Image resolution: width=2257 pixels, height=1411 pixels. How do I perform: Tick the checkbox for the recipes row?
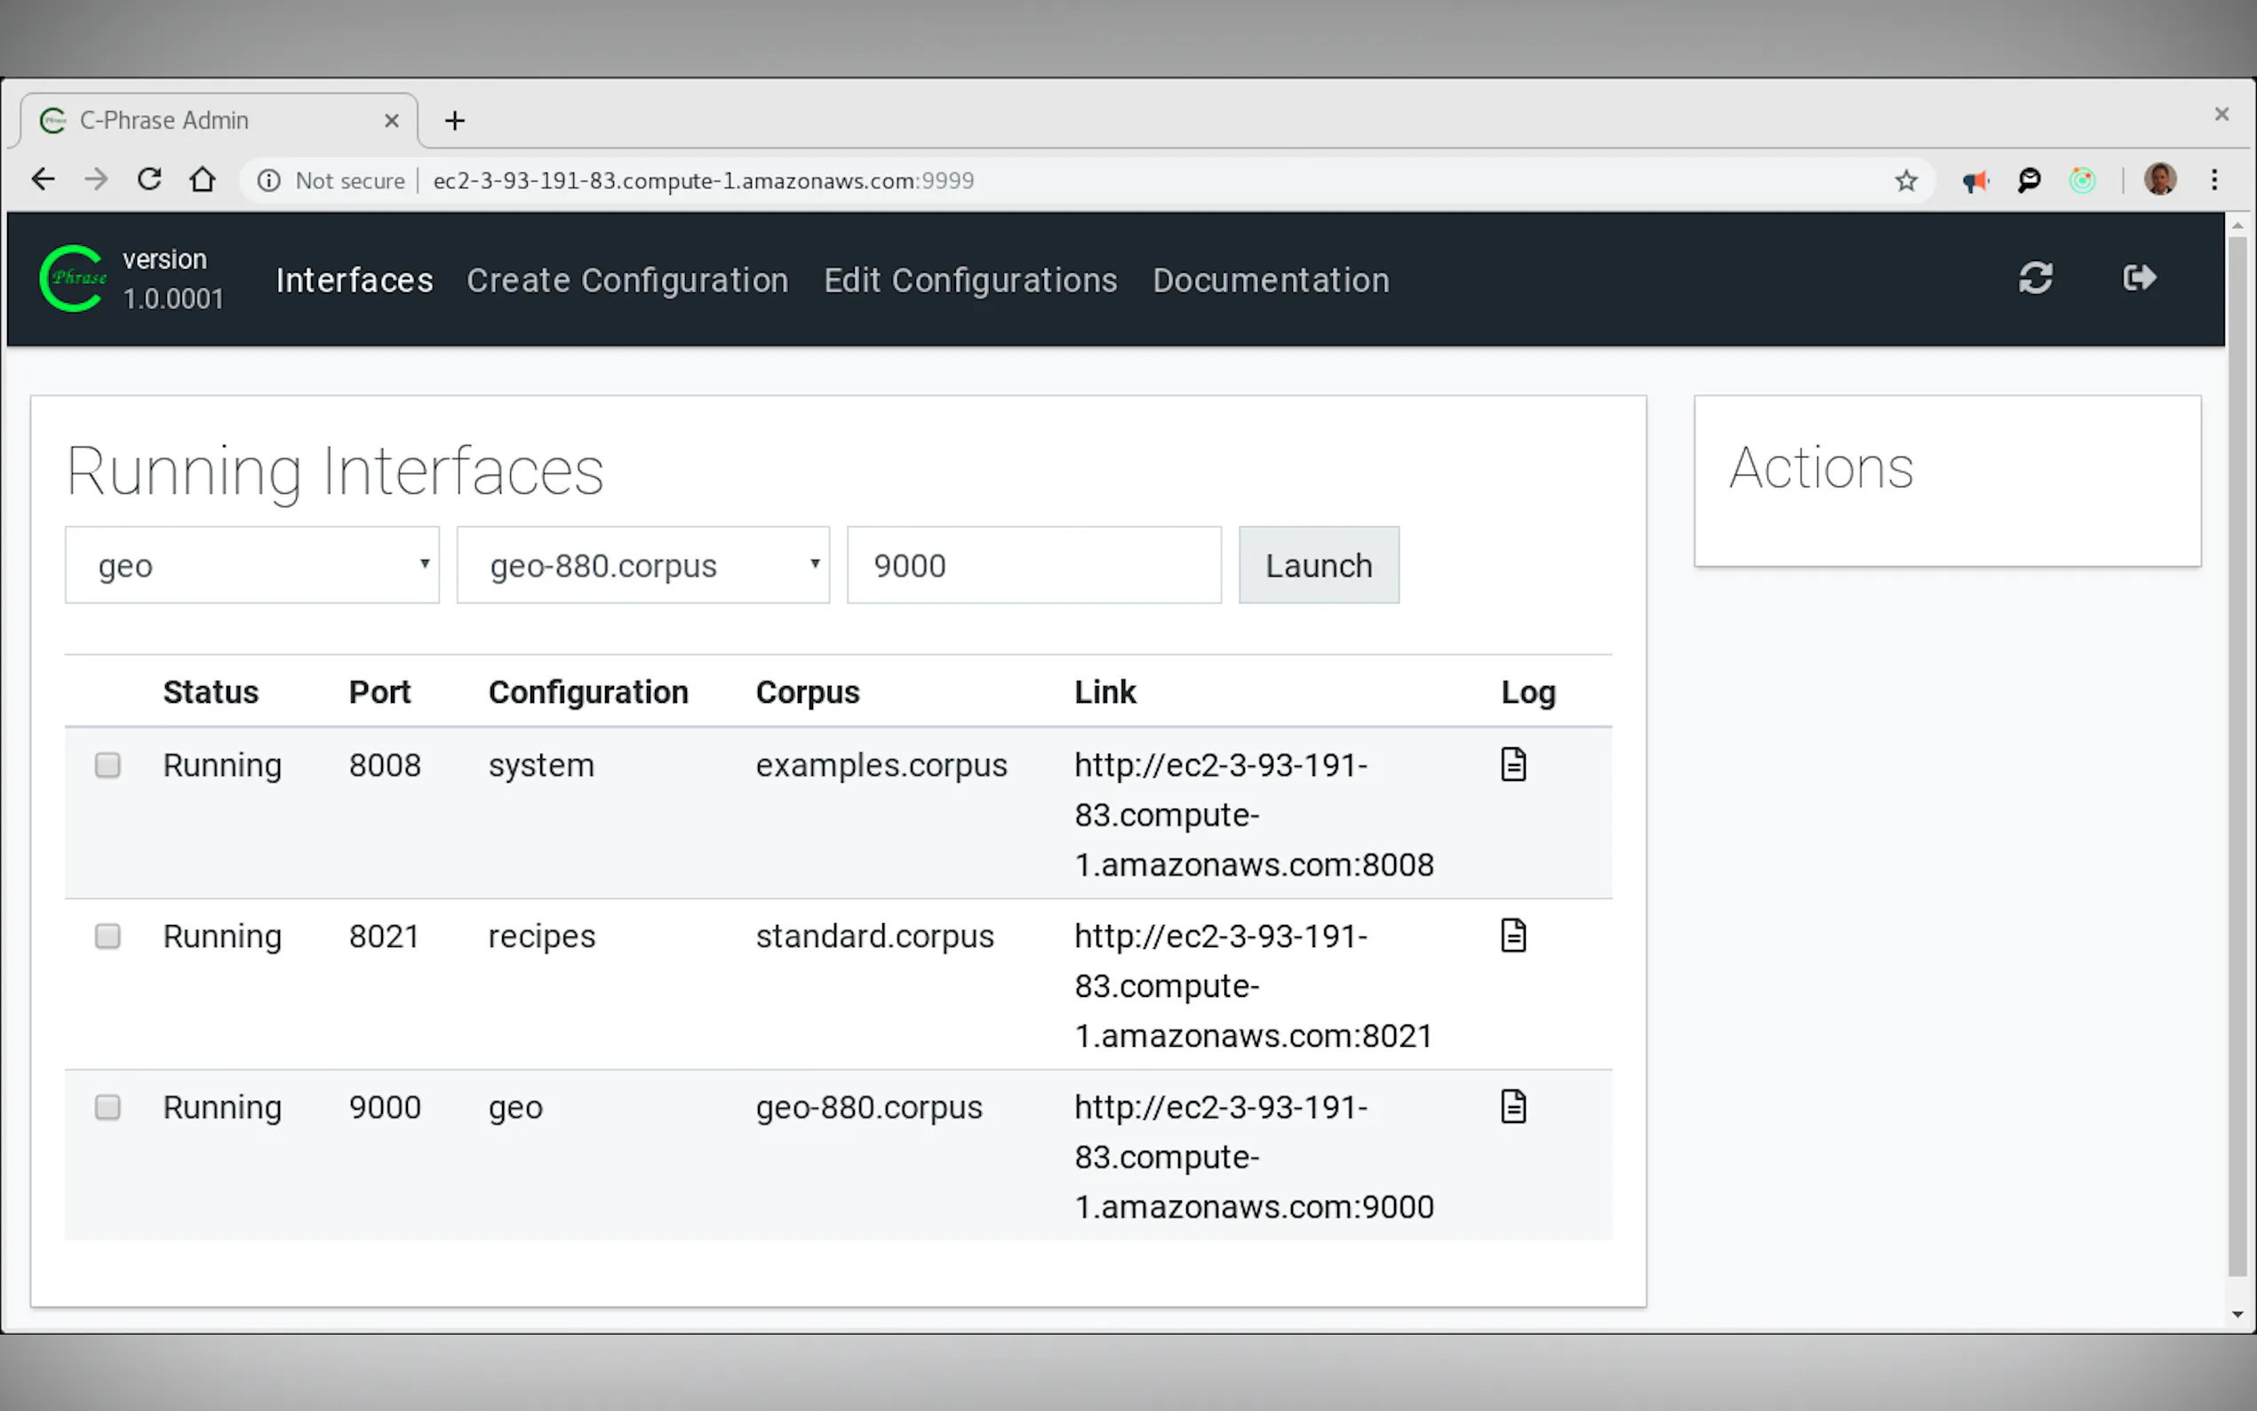(108, 936)
